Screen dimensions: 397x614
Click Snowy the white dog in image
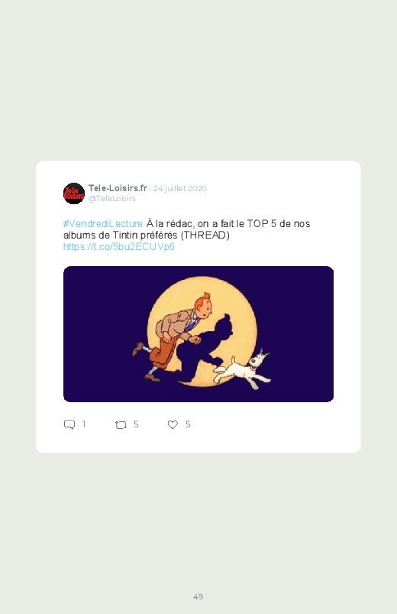click(244, 370)
